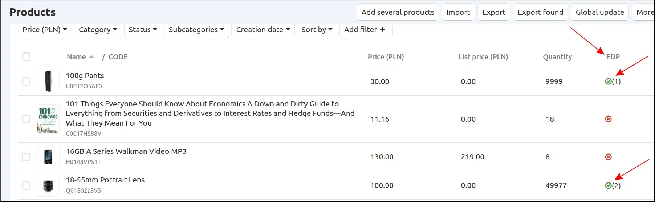This screenshot has height=202, width=655.
Task: Expand the Price (PLN) filter dropdown
Action: coord(45,30)
